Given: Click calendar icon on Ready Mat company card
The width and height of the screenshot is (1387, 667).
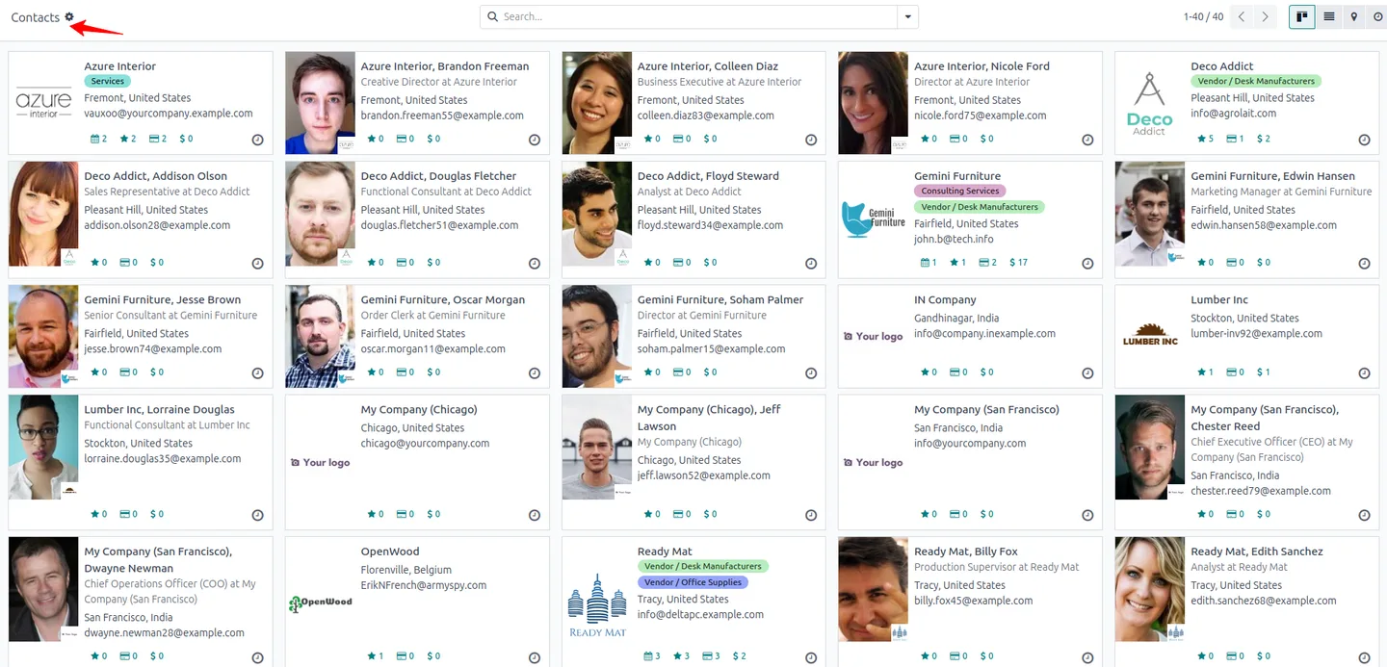Looking at the screenshot, I should click(649, 656).
